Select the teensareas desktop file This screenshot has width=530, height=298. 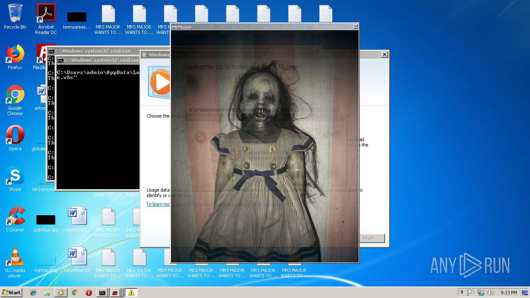[x=77, y=19]
